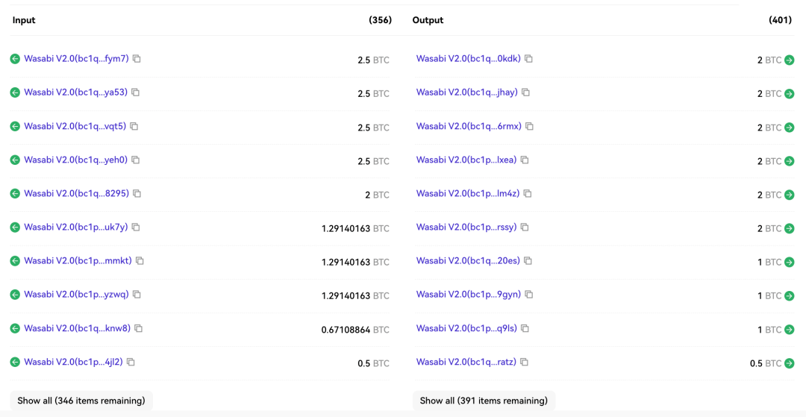Open Wasabi V2.0 output address bc1q...0kdk
Image resolution: width=806 pixels, height=417 pixels.
pos(469,58)
